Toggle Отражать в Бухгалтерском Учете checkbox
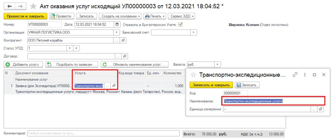The width and height of the screenshot is (333, 140). click(x=180, y=25)
